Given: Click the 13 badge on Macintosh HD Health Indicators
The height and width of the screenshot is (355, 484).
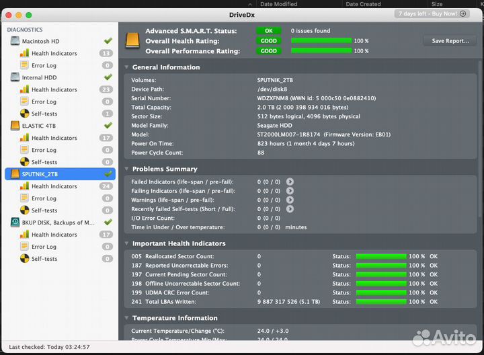Looking at the screenshot, I should pos(106,53).
